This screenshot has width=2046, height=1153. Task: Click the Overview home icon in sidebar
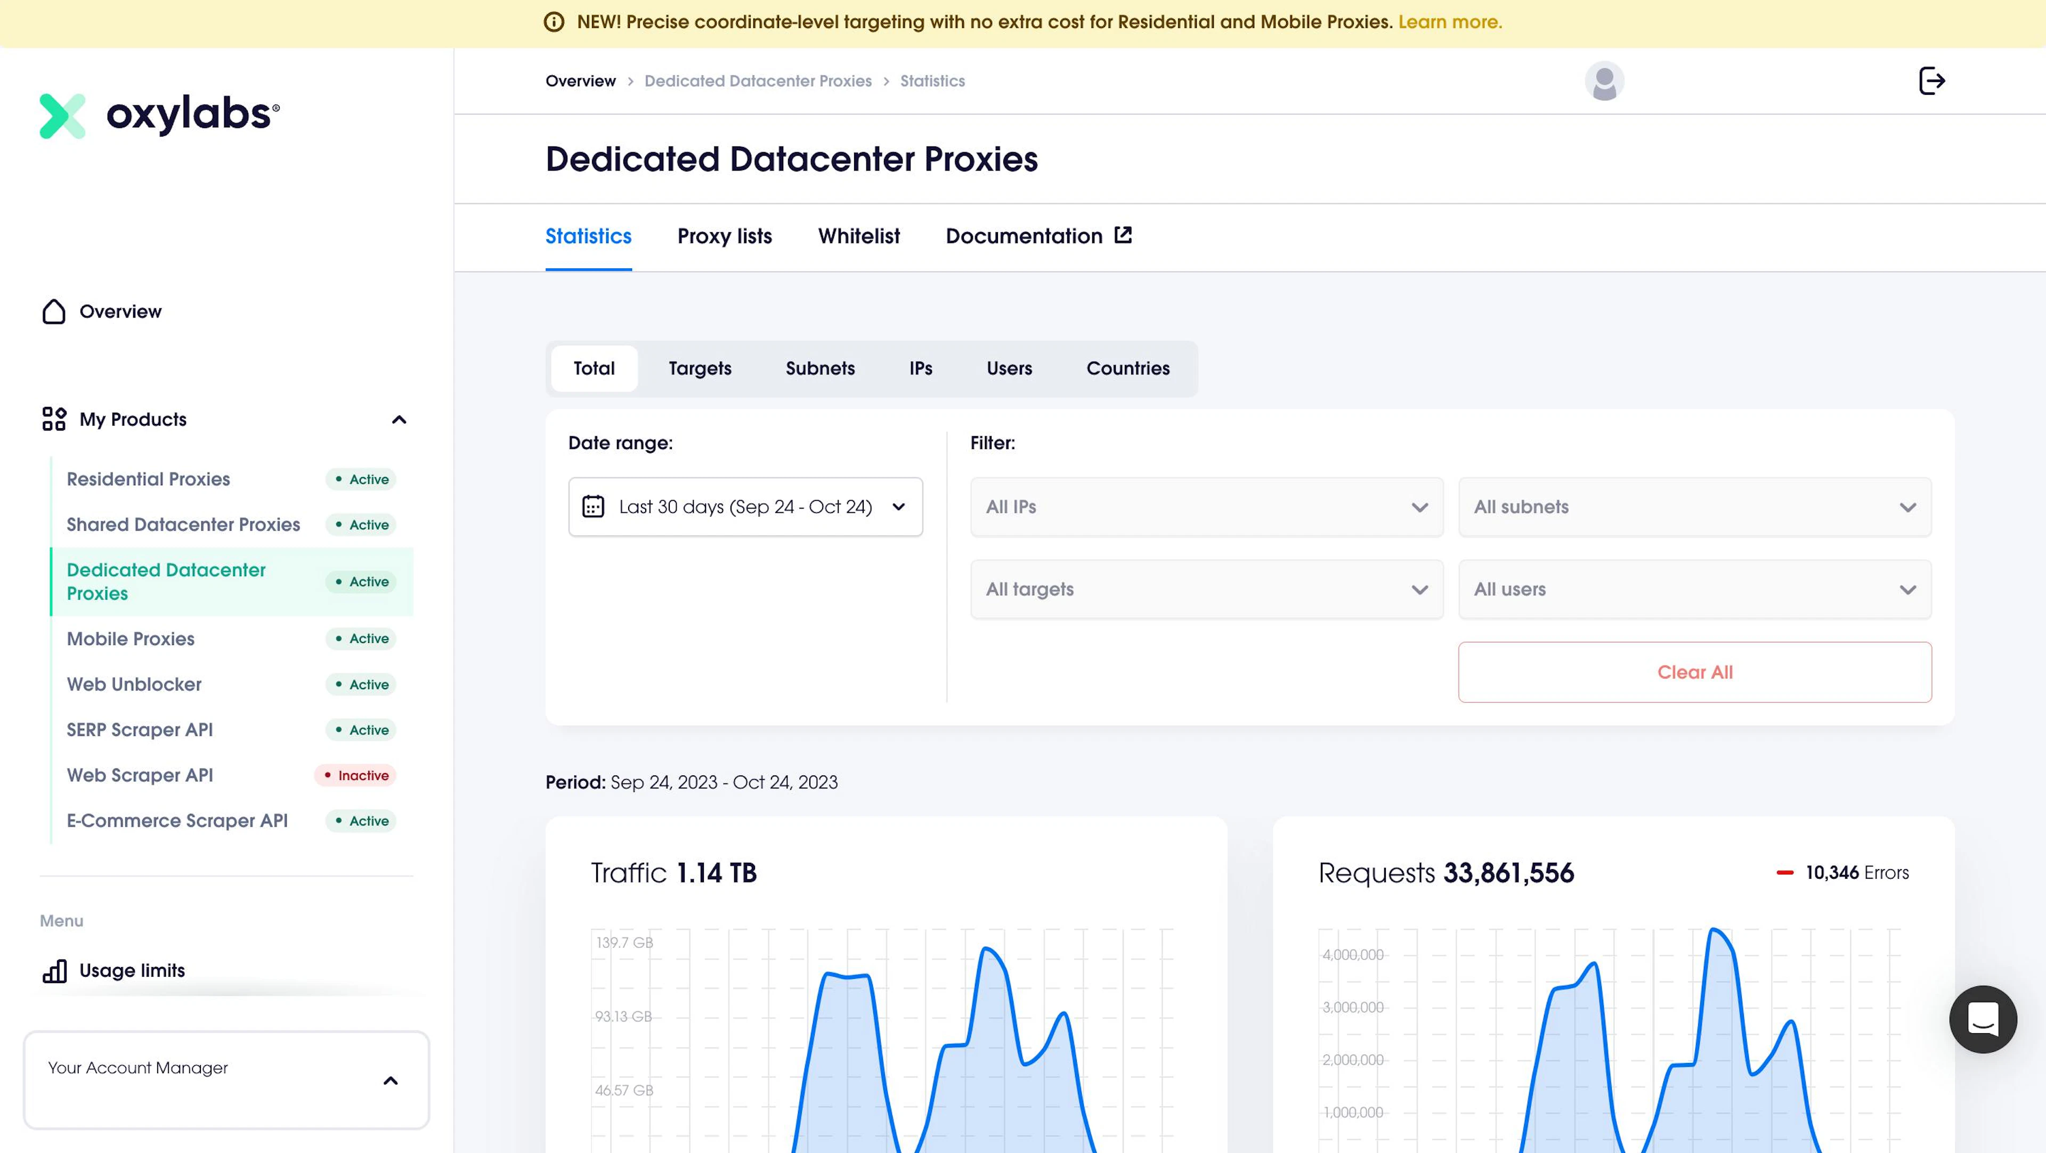tap(54, 311)
